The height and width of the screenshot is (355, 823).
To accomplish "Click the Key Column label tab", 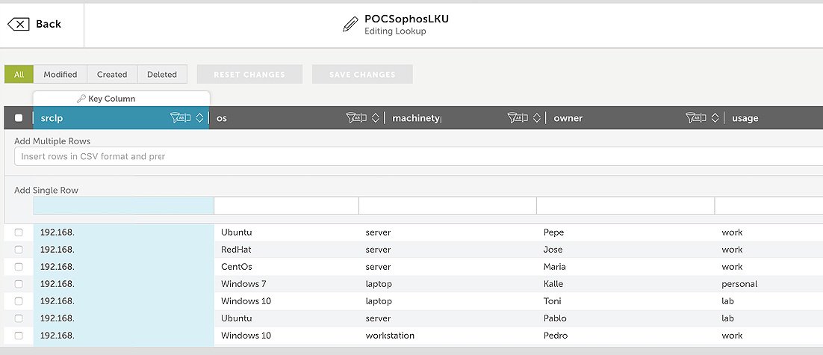I will point(121,99).
